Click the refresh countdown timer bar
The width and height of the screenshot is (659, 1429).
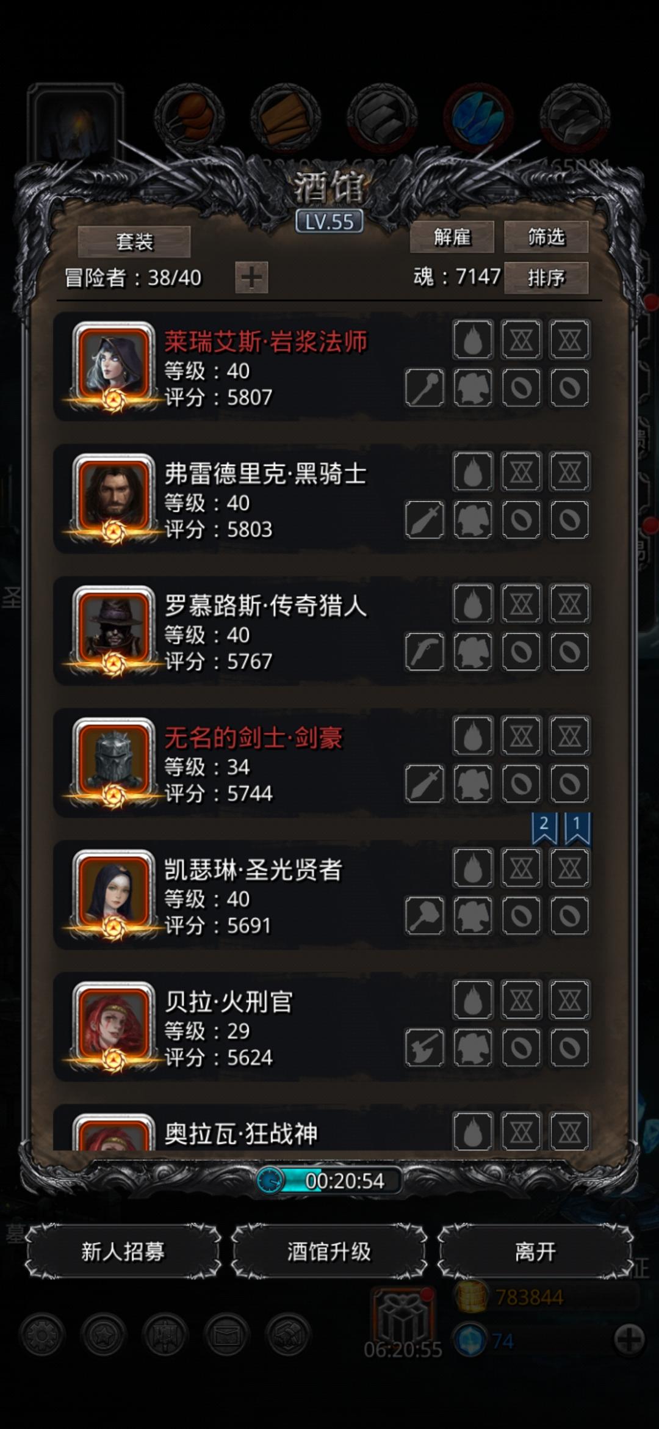(329, 1180)
